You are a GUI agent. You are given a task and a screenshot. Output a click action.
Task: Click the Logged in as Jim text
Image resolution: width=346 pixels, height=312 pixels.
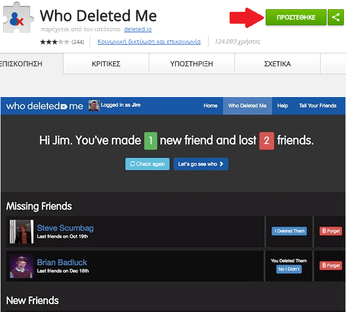pyautogui.click(x=121, y=105)
